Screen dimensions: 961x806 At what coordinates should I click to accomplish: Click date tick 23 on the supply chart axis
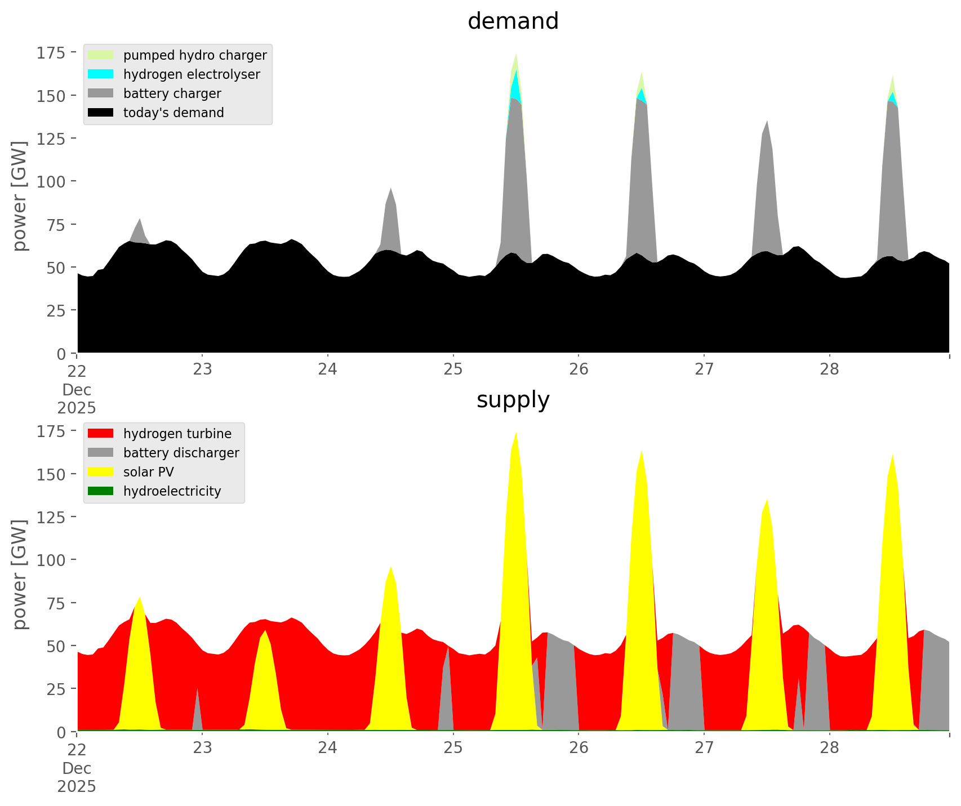click(x=202, y=749)
